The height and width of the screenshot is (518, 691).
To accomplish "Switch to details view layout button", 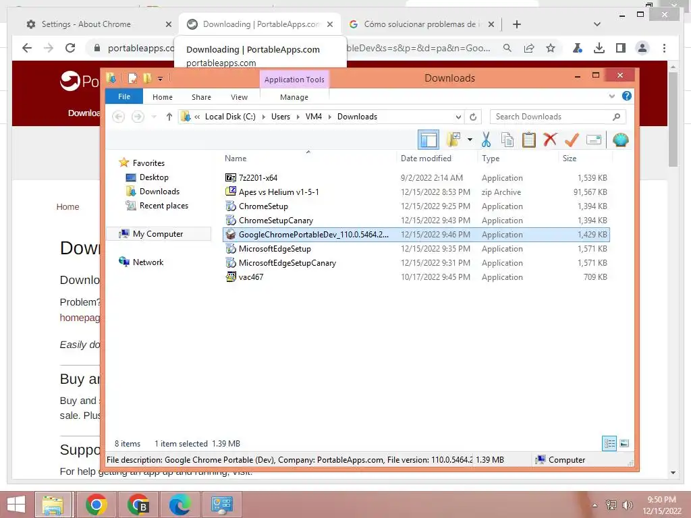I will click(x=609, y=444).
